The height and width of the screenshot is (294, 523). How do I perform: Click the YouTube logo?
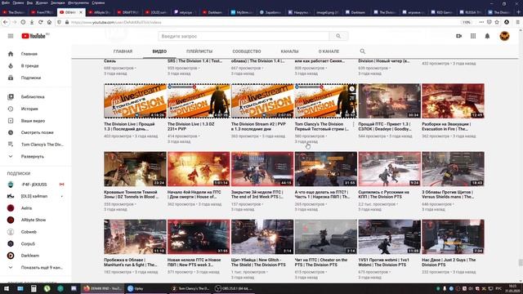[34, 36]
